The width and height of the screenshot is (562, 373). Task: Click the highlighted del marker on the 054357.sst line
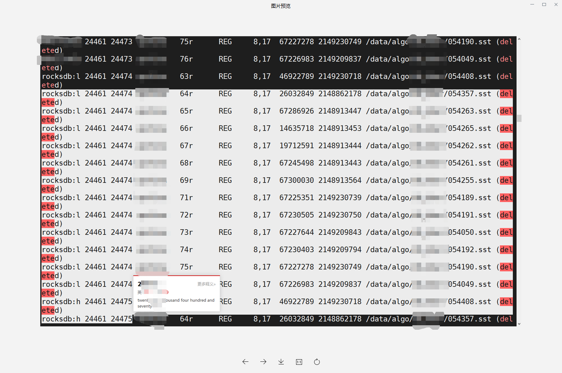[505, 94]
